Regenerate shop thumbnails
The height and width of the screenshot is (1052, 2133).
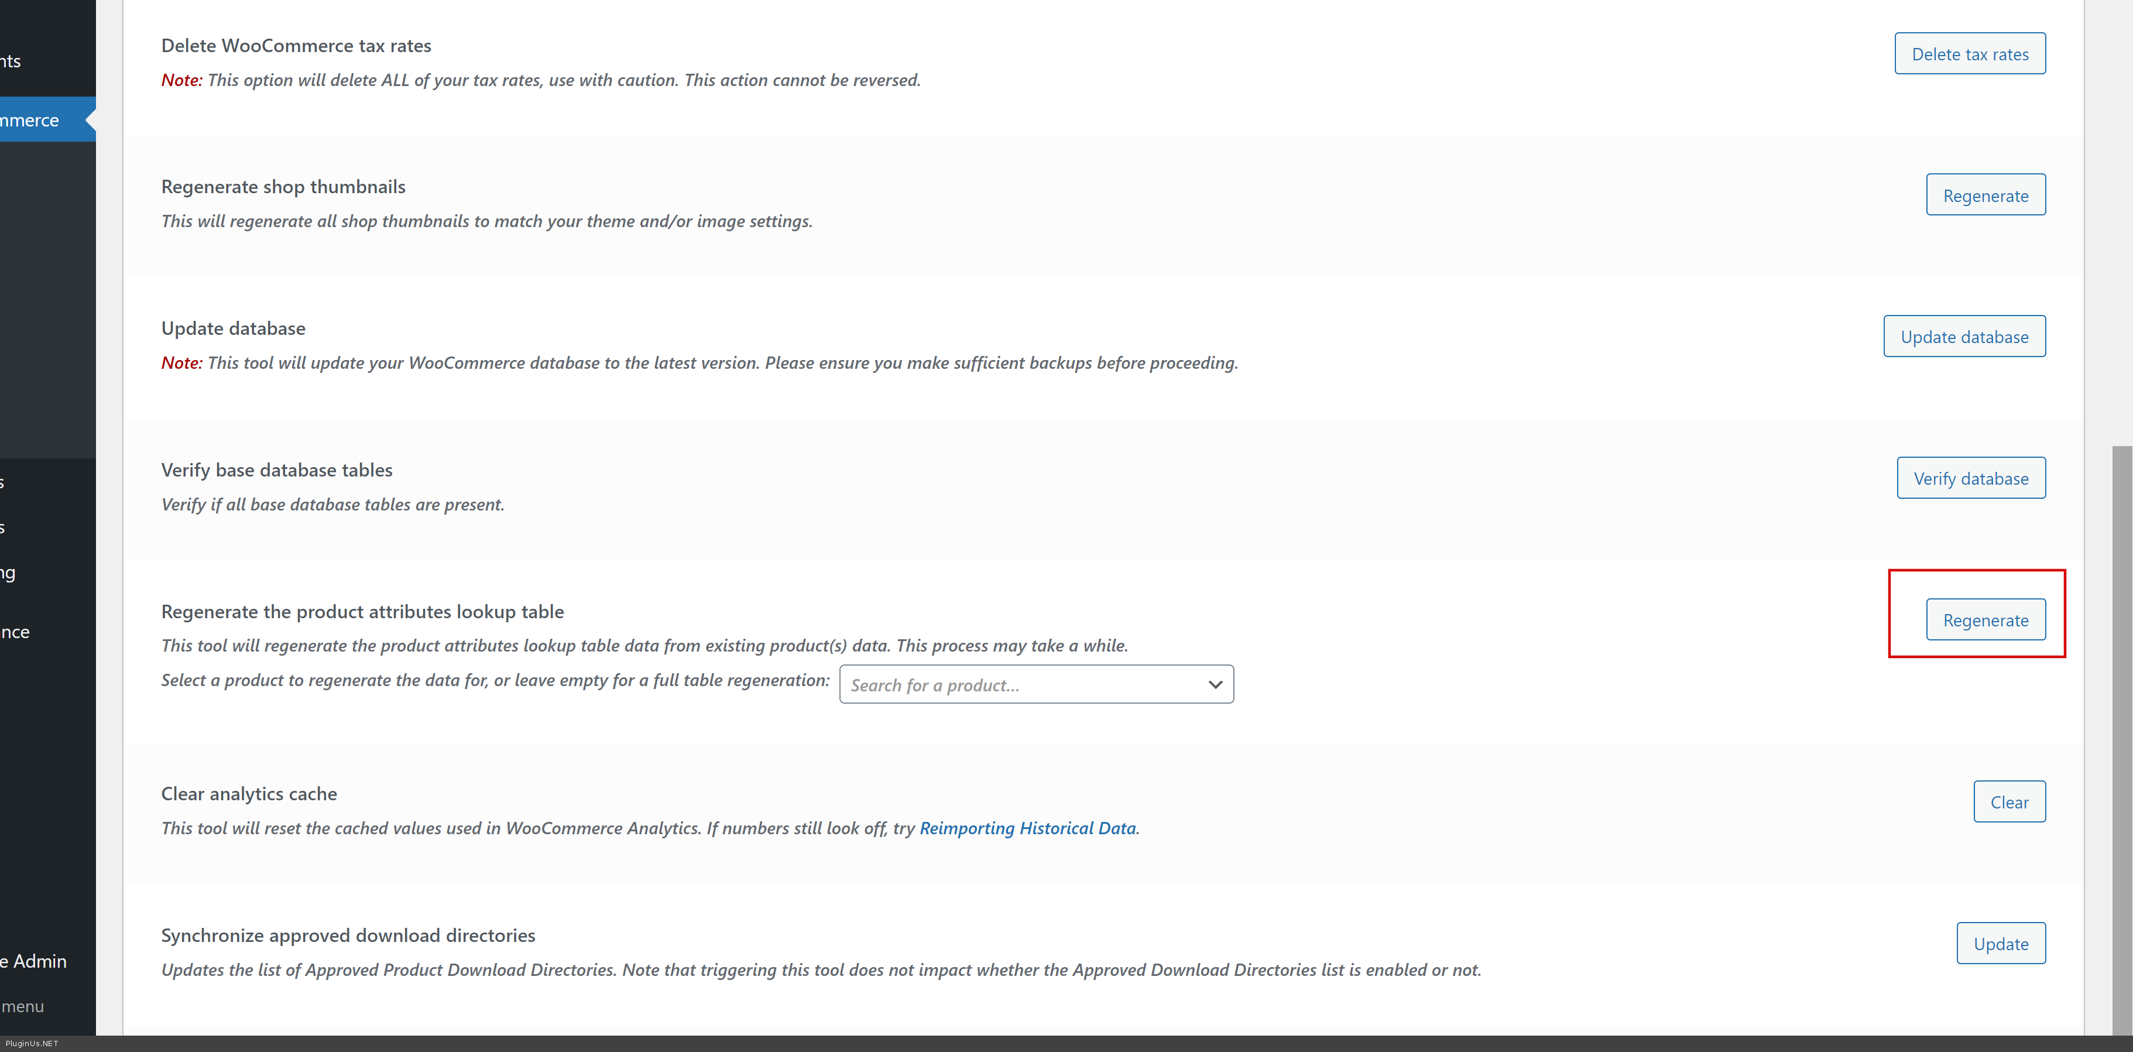click(x=1985, y=196)
